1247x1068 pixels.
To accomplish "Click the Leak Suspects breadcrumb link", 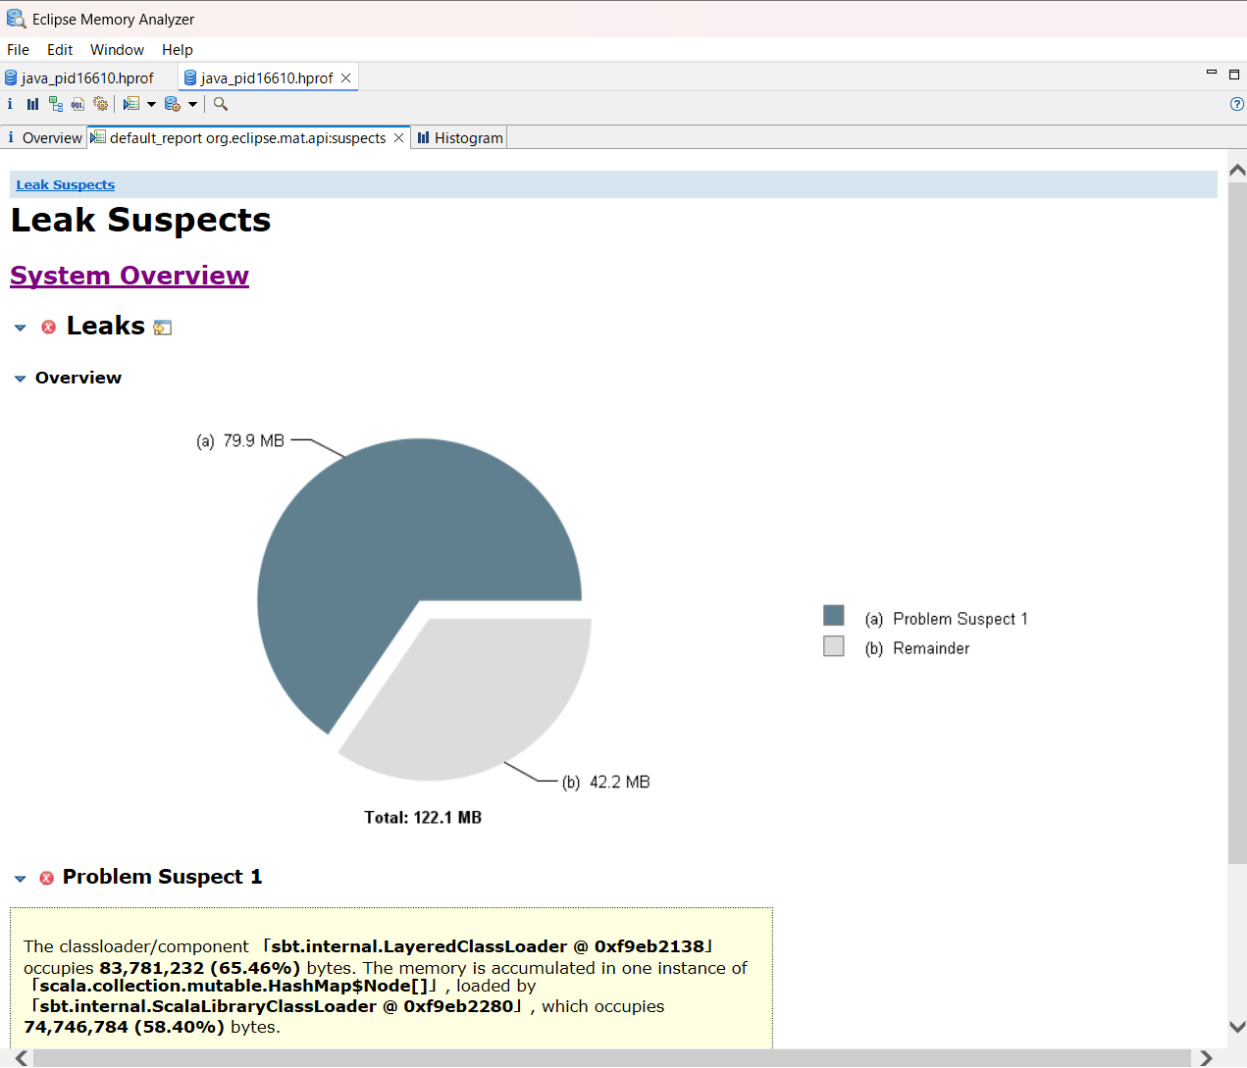I will tap(66, 184).
